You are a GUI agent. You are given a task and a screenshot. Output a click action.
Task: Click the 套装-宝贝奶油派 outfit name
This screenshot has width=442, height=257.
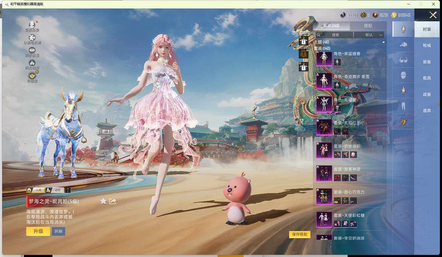(349, 238)
